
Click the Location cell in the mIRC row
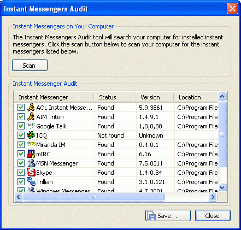point(197,154)
